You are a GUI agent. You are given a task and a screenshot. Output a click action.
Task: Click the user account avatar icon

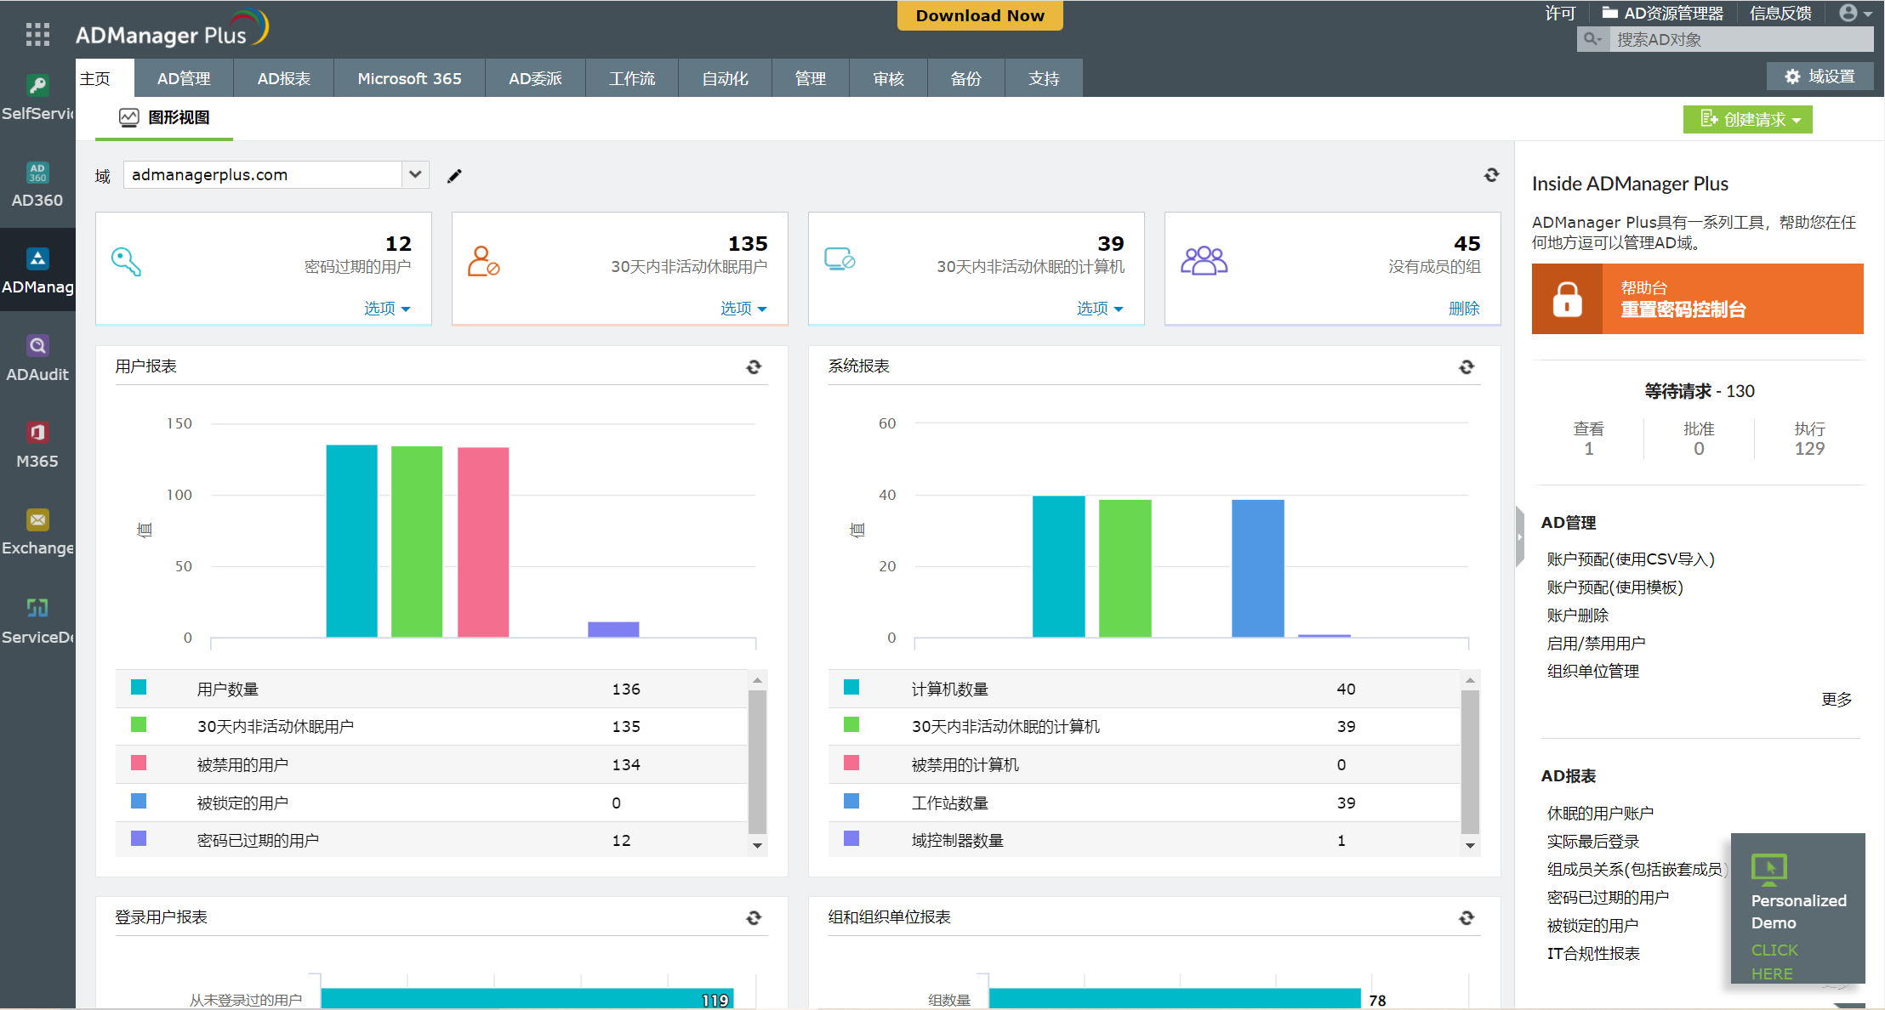click(1848, 13)
